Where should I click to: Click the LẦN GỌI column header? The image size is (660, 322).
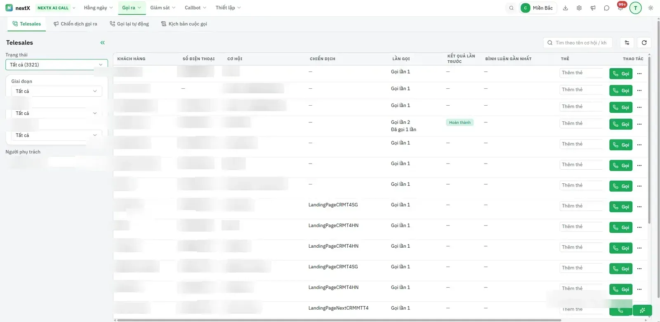click(x=401, y=59)
